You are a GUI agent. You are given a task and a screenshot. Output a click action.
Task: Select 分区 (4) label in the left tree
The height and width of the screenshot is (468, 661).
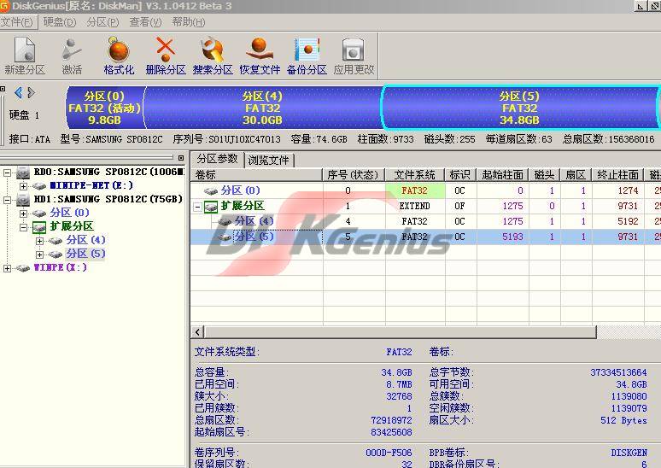[85, 240]
